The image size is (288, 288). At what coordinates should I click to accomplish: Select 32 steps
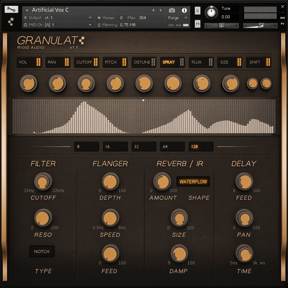point(144,146)
